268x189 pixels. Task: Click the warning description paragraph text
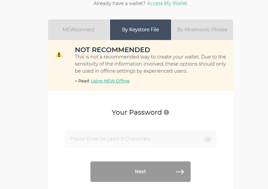coord(150,64)
